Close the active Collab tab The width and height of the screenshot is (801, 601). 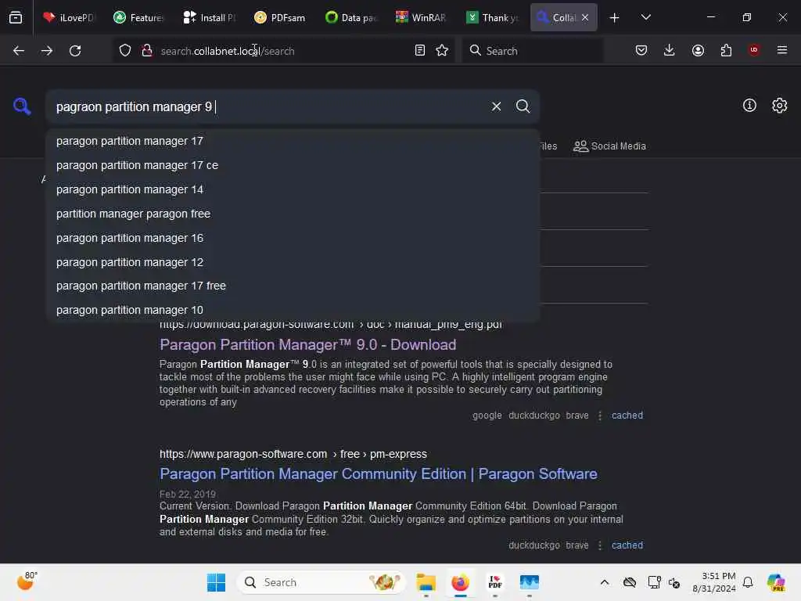tap(585, 17)
